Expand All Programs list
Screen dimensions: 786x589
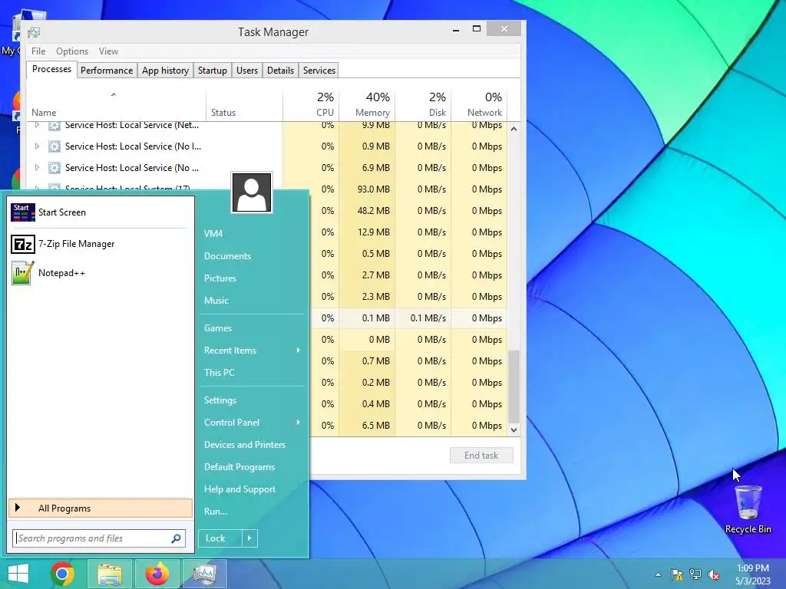pos(101,508)
